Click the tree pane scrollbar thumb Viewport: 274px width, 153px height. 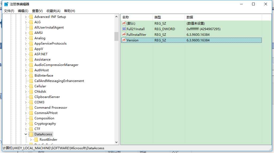pyautogui.click(x=116, y=37)
